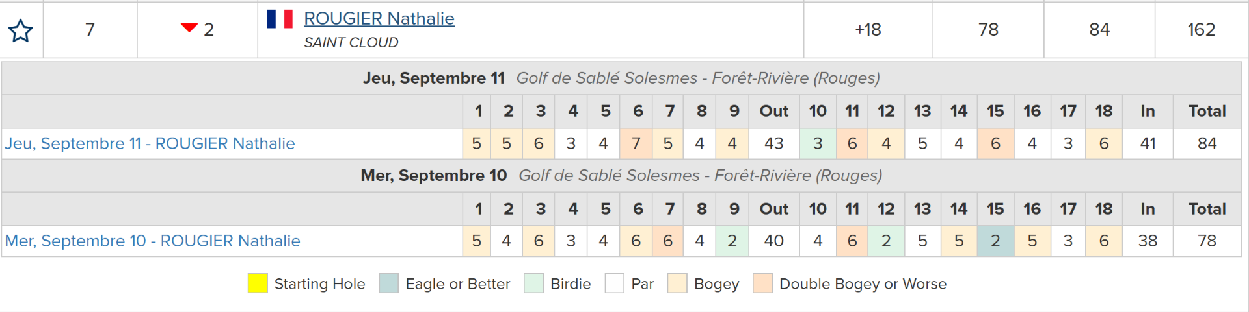Image resolution: width=1249 pixels, height=312 pixels.
Task: Click the Eagle or Better legend swatch
Action: (x=389, y=283)
